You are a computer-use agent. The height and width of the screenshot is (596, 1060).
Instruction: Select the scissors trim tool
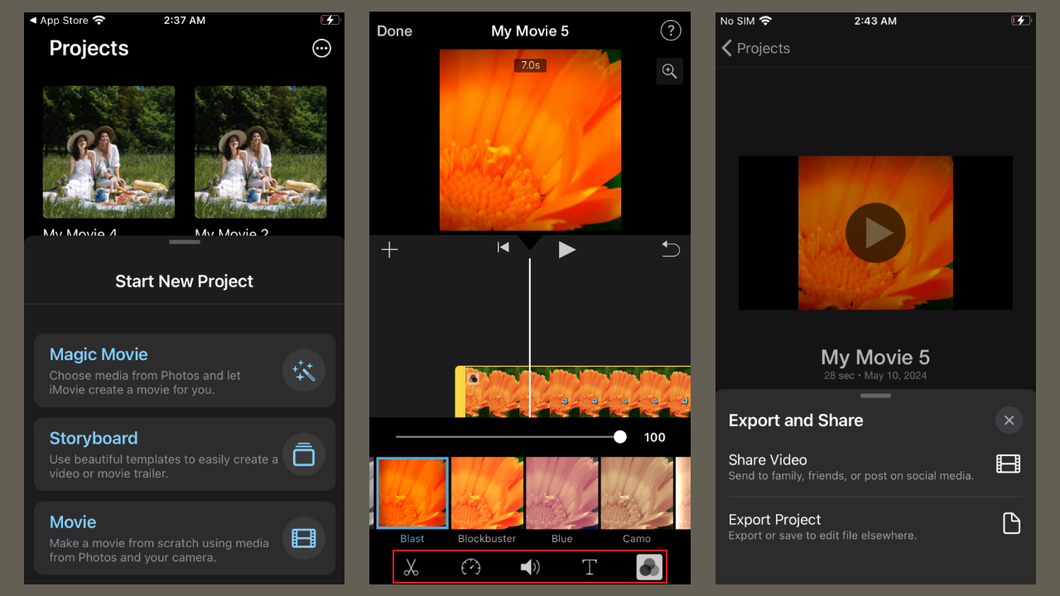tap(411, 567)
